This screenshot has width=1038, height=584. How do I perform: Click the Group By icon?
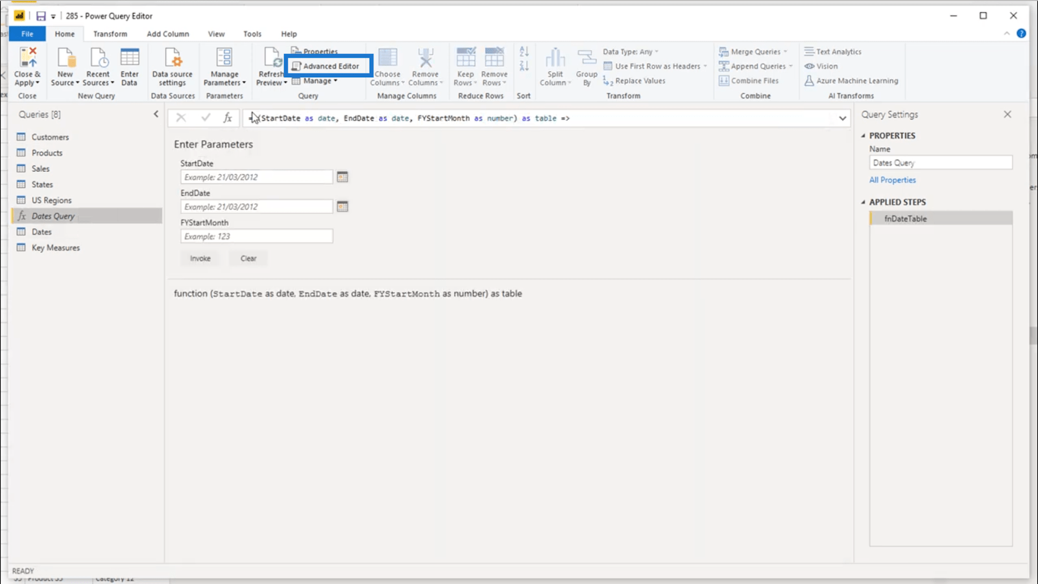[x=586, y=58]
